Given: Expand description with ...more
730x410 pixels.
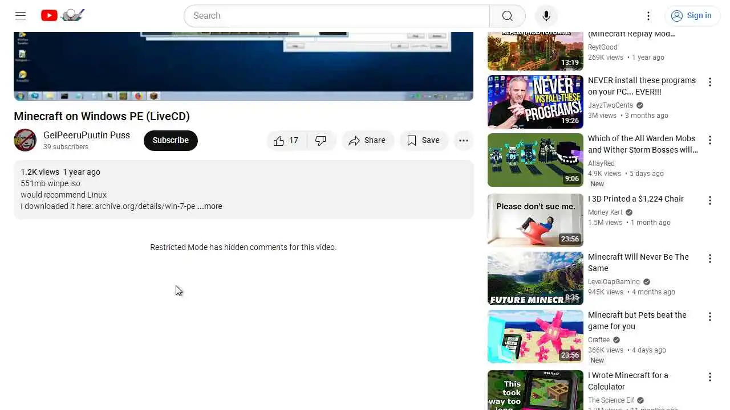Looking at the screenshot, I should point(210,206).
